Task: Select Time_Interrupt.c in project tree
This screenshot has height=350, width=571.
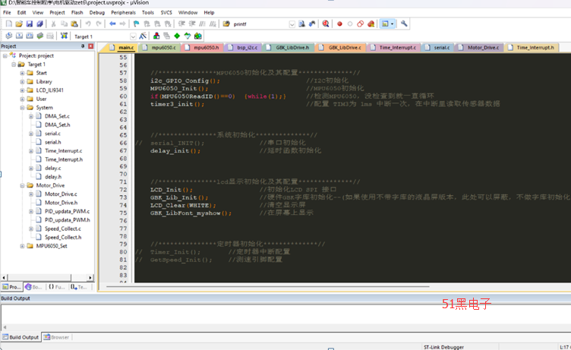Action: point(63,151)
